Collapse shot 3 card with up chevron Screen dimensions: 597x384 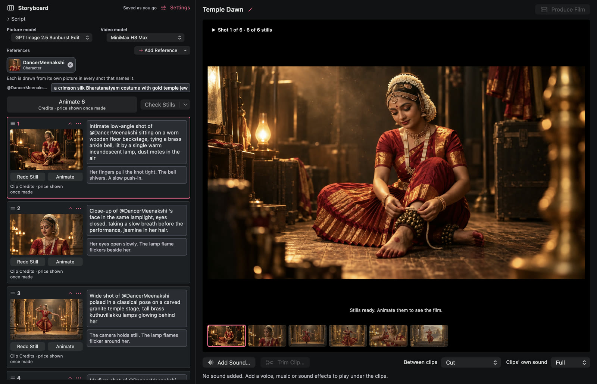[70, 293]
